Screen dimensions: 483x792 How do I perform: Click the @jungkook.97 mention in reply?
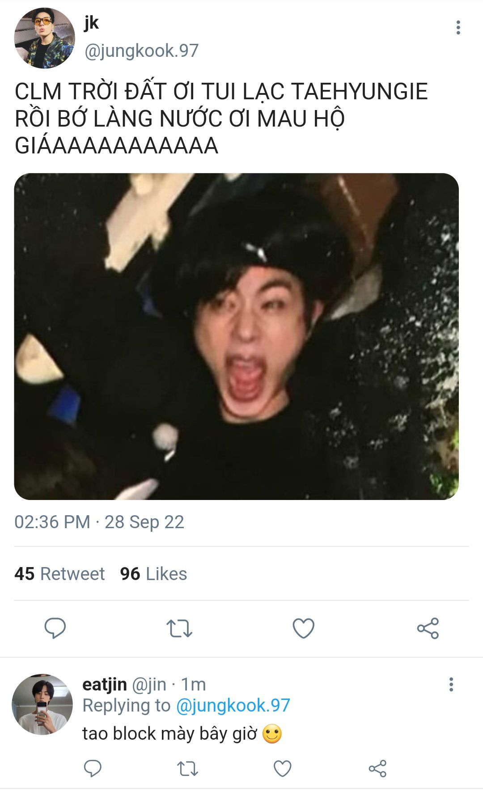click(x=233, y=705)
